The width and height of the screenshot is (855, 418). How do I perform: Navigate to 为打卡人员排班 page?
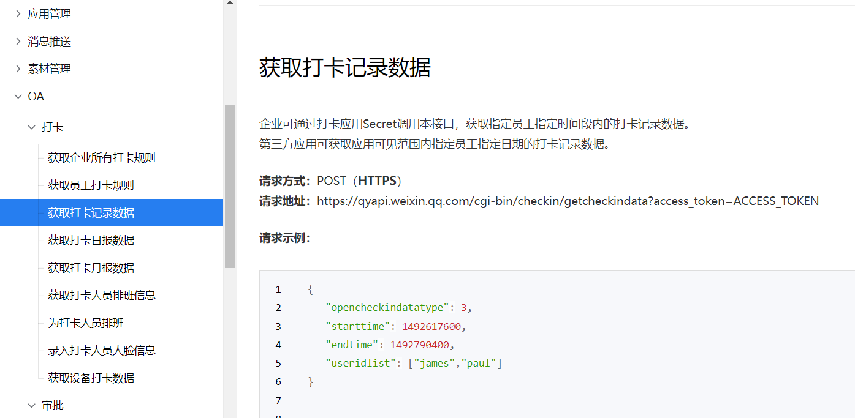[86, 323]
